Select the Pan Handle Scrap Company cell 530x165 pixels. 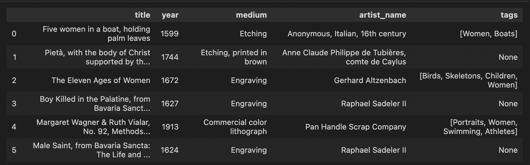356,127
